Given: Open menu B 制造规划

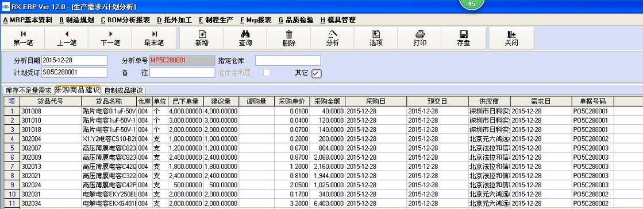Looking at the screenshot, I should tap(76, 19).
